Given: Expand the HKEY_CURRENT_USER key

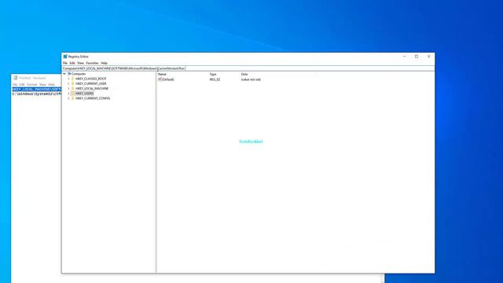Looking at the screenshot, I should coord(68,83).
